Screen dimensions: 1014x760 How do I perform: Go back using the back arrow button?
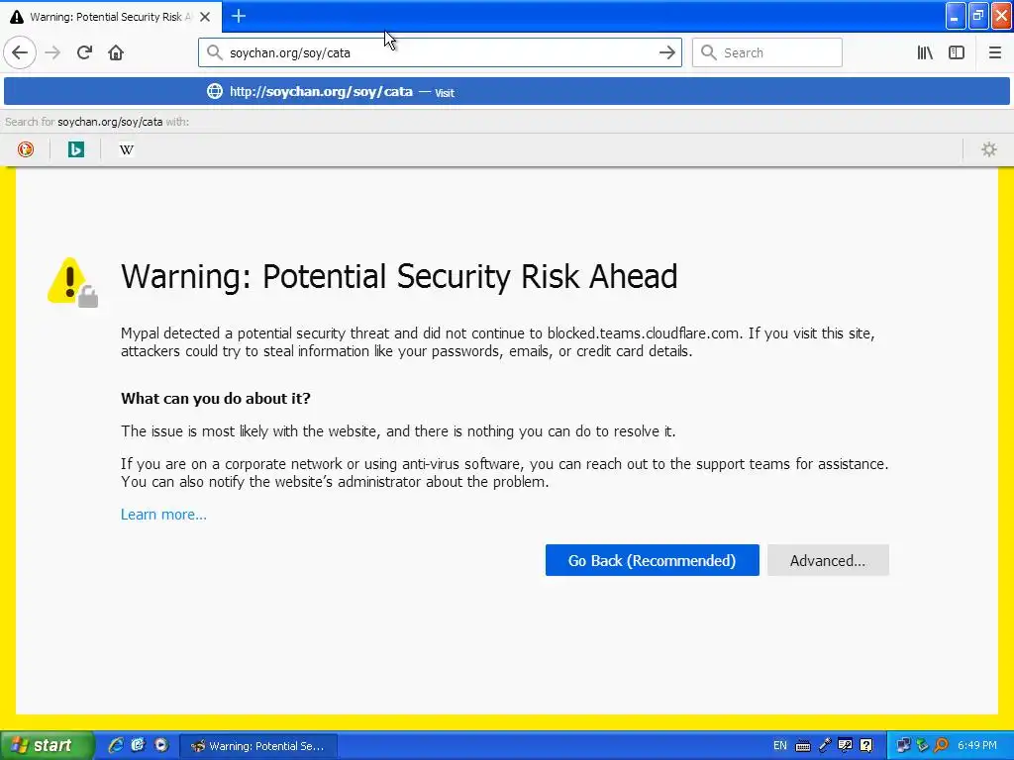pos(20,52)
